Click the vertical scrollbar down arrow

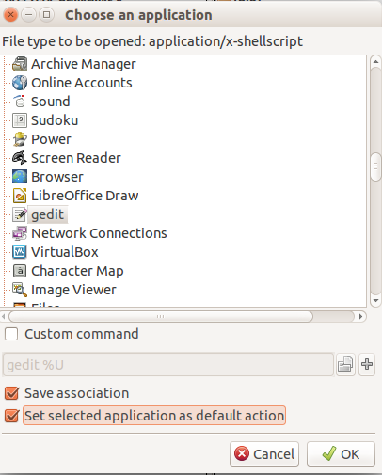[x=375, y=300]
